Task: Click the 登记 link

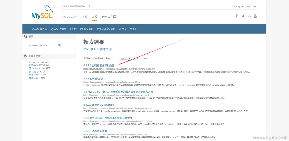Action: pyautogui.click(x=255, y=6)
